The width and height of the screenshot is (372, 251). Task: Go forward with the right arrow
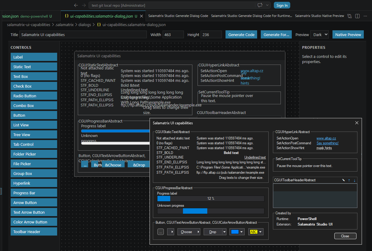click(x=84, y=5)
